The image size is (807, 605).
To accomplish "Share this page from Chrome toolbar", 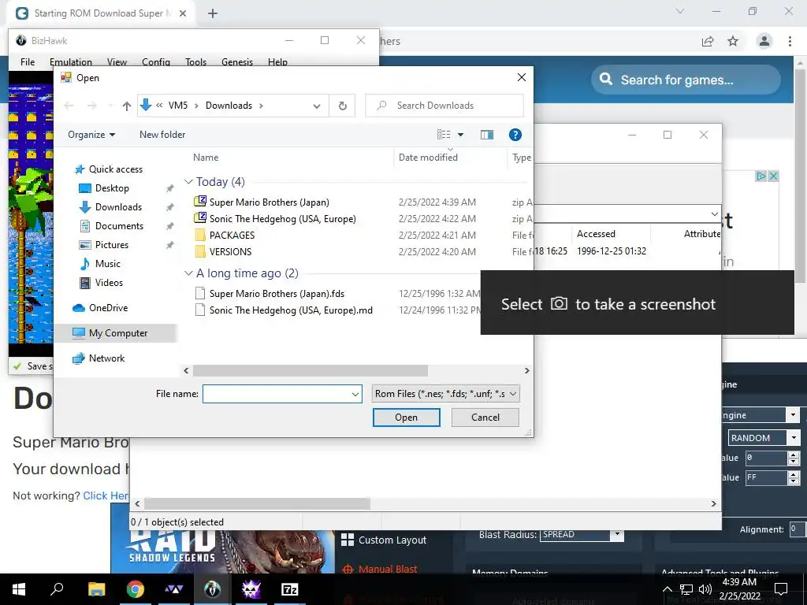I will coord(708,41).
